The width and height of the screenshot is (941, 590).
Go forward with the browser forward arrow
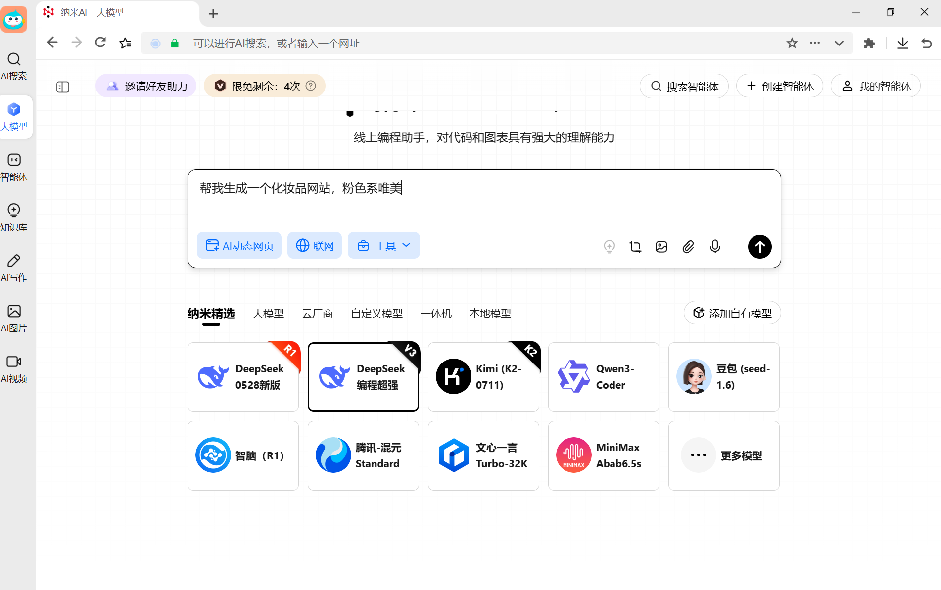tap(76, 43)
